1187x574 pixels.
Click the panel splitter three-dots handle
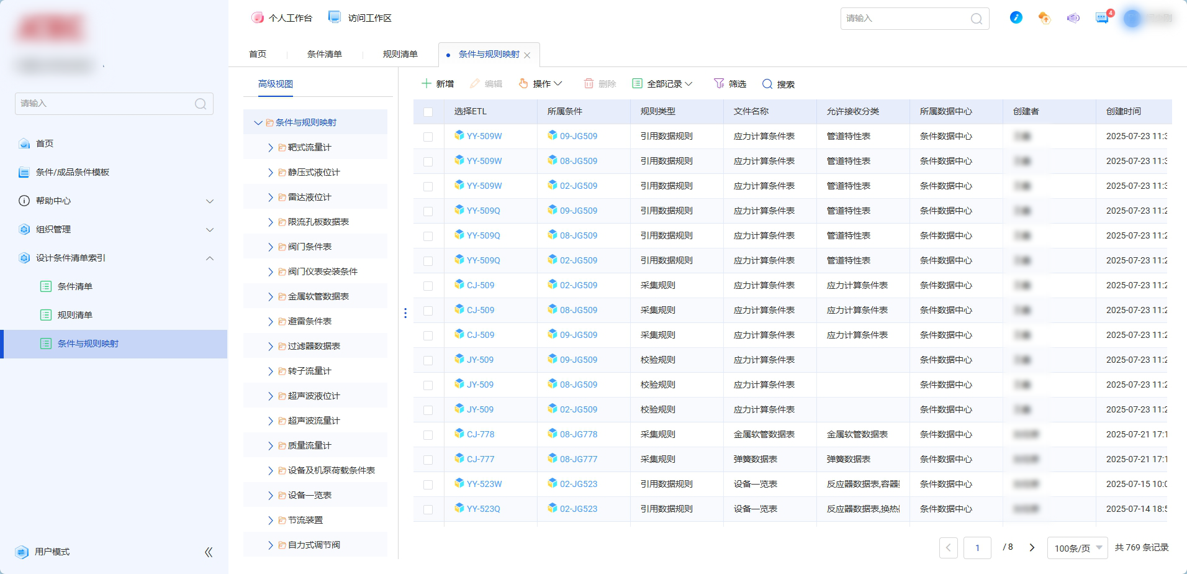[405, 313]
